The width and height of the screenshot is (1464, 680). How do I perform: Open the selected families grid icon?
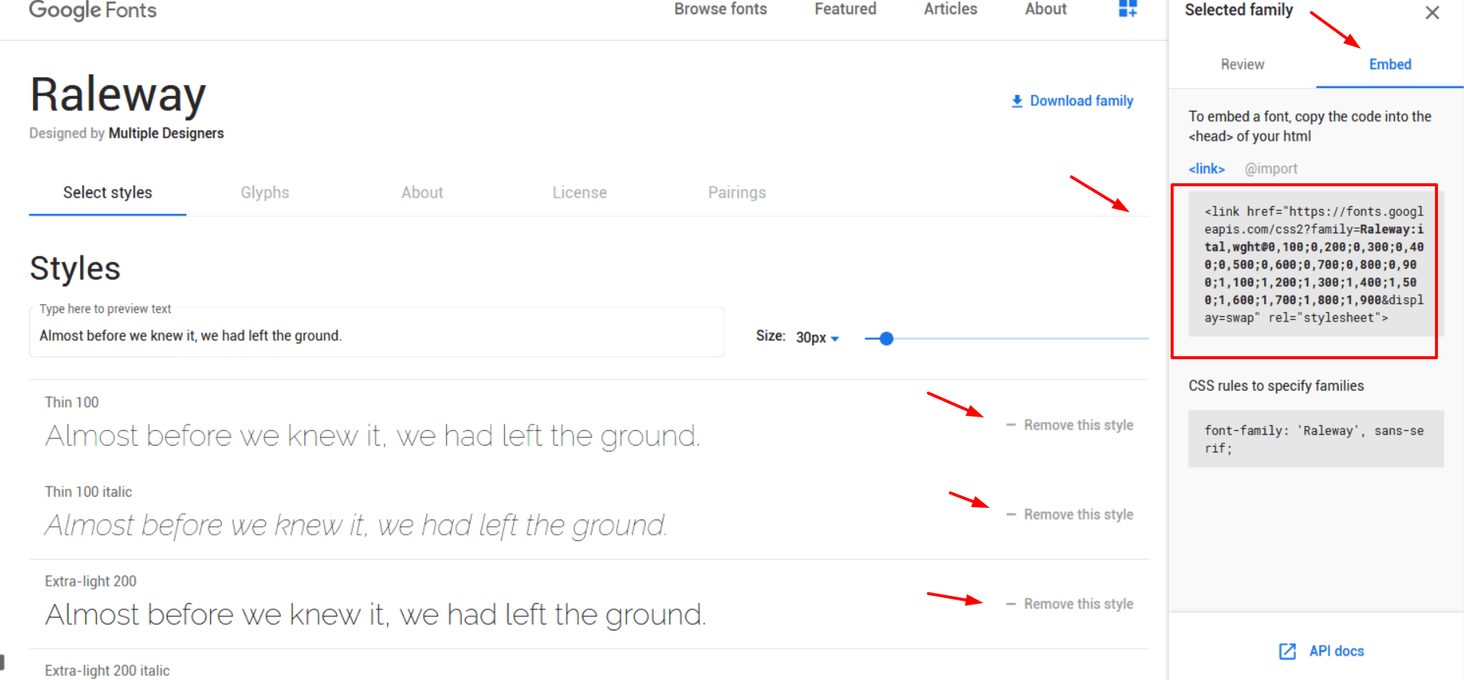[x=1127, y=9]
